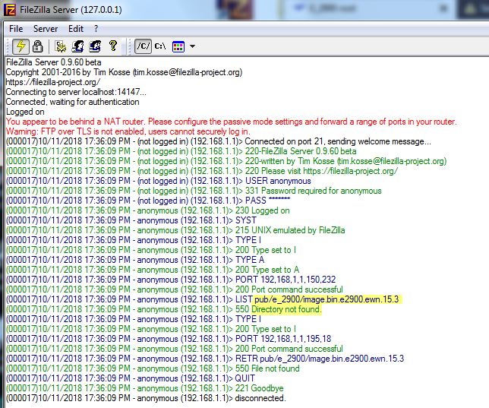Click the '550 Directory not found.' line
Viewport: 489px width, 408px height.
(x=164, y=309)
